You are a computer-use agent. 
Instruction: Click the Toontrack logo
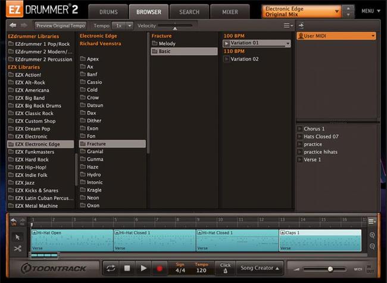pyautogui.click(x=54, y=269)
